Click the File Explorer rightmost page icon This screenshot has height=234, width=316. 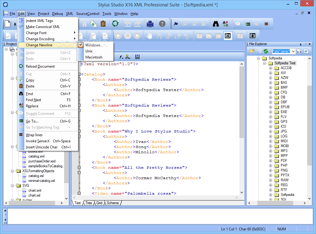pyautogui.click(x=306, y=51)
